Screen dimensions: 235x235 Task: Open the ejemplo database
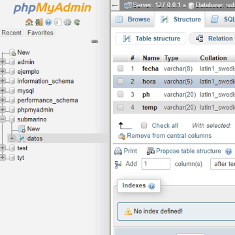click(x=28, y=72)
